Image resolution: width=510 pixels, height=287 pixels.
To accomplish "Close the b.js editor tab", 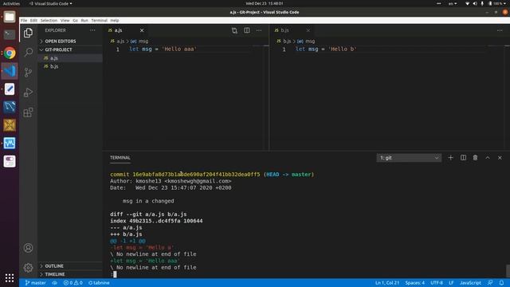I will pyautogui.click(x=308, y=30).
